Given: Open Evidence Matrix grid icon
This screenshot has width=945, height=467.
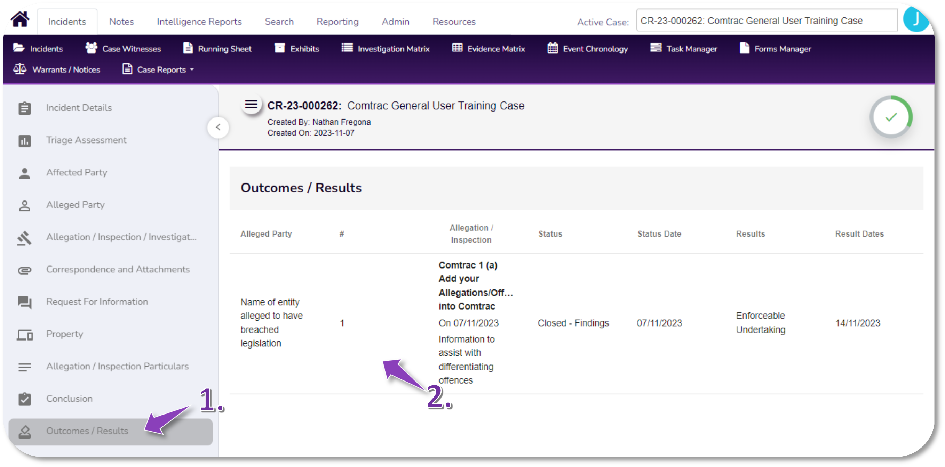Looking at the screenshot, I should coord(457,48).
